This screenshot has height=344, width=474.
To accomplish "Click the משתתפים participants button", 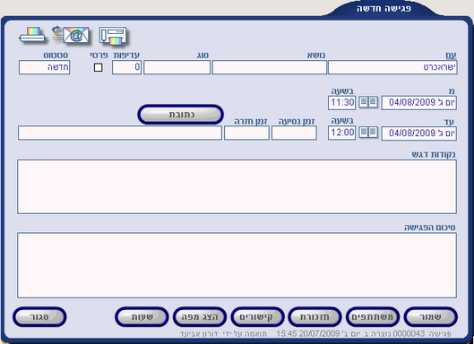I will [x=373, y=317].
